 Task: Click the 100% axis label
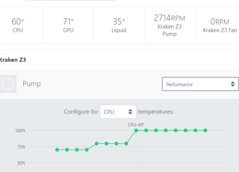tap(20, 130)
